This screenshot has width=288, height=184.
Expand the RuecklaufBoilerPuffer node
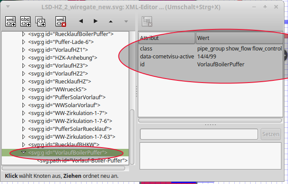coord(24,34)
